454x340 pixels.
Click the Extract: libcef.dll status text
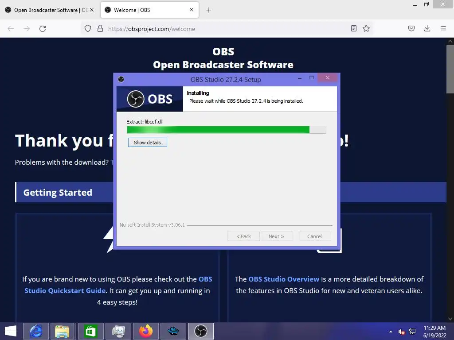point(145,122)
